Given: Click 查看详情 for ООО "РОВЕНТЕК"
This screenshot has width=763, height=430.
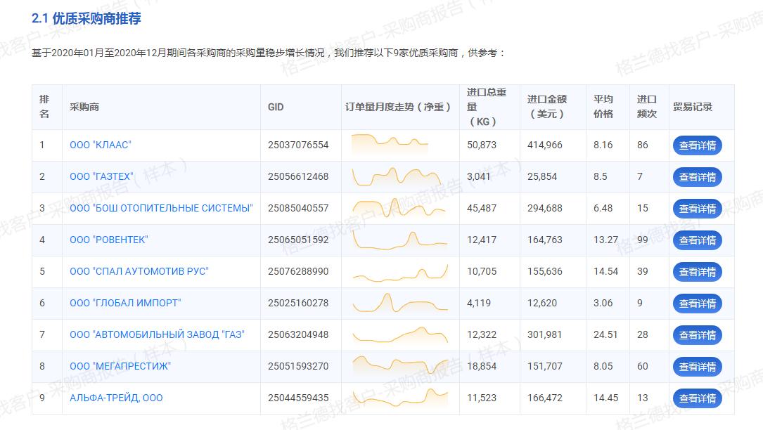Looking at the screenshot, I should (x=697, y=240).
